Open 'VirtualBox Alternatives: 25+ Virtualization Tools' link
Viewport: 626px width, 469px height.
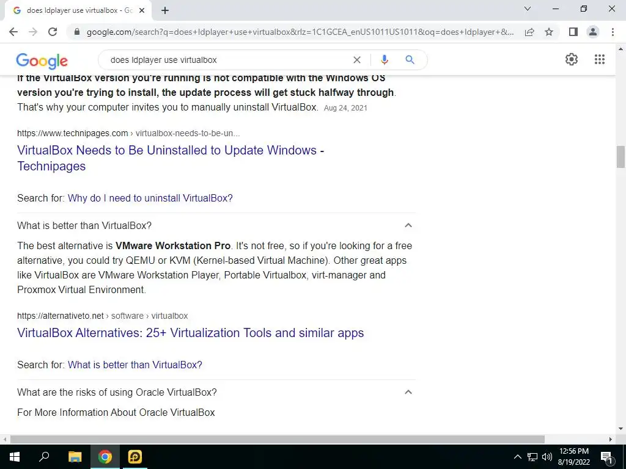point(191,333)
